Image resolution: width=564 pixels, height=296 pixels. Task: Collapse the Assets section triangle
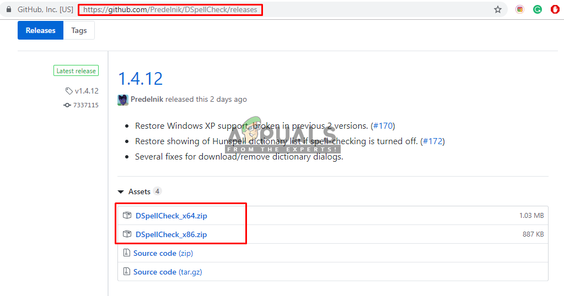121,192
